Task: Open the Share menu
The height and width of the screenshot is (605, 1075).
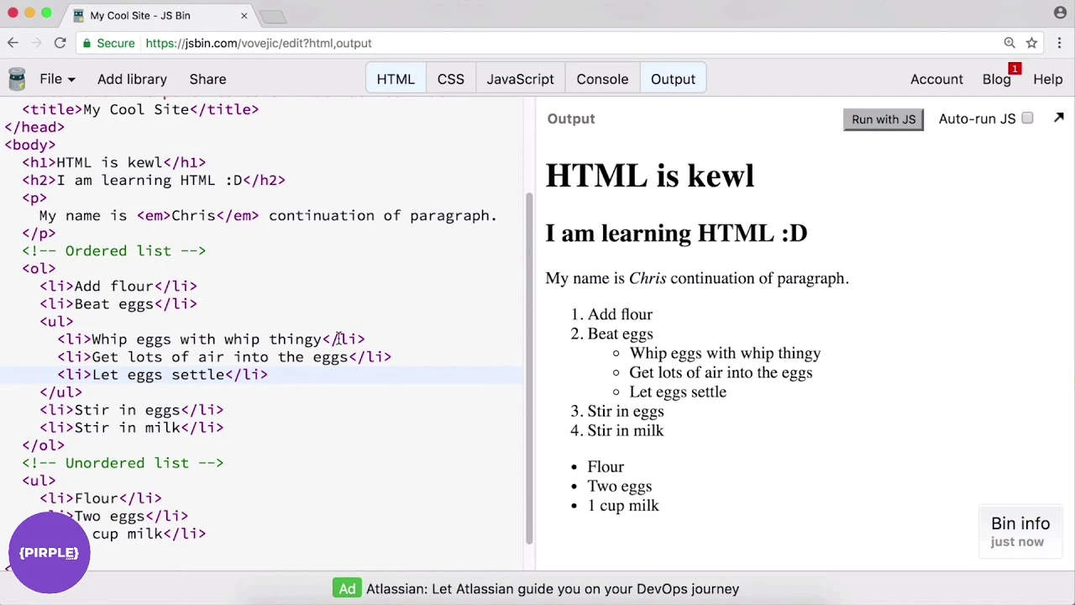Action: (x=207, y=79)
